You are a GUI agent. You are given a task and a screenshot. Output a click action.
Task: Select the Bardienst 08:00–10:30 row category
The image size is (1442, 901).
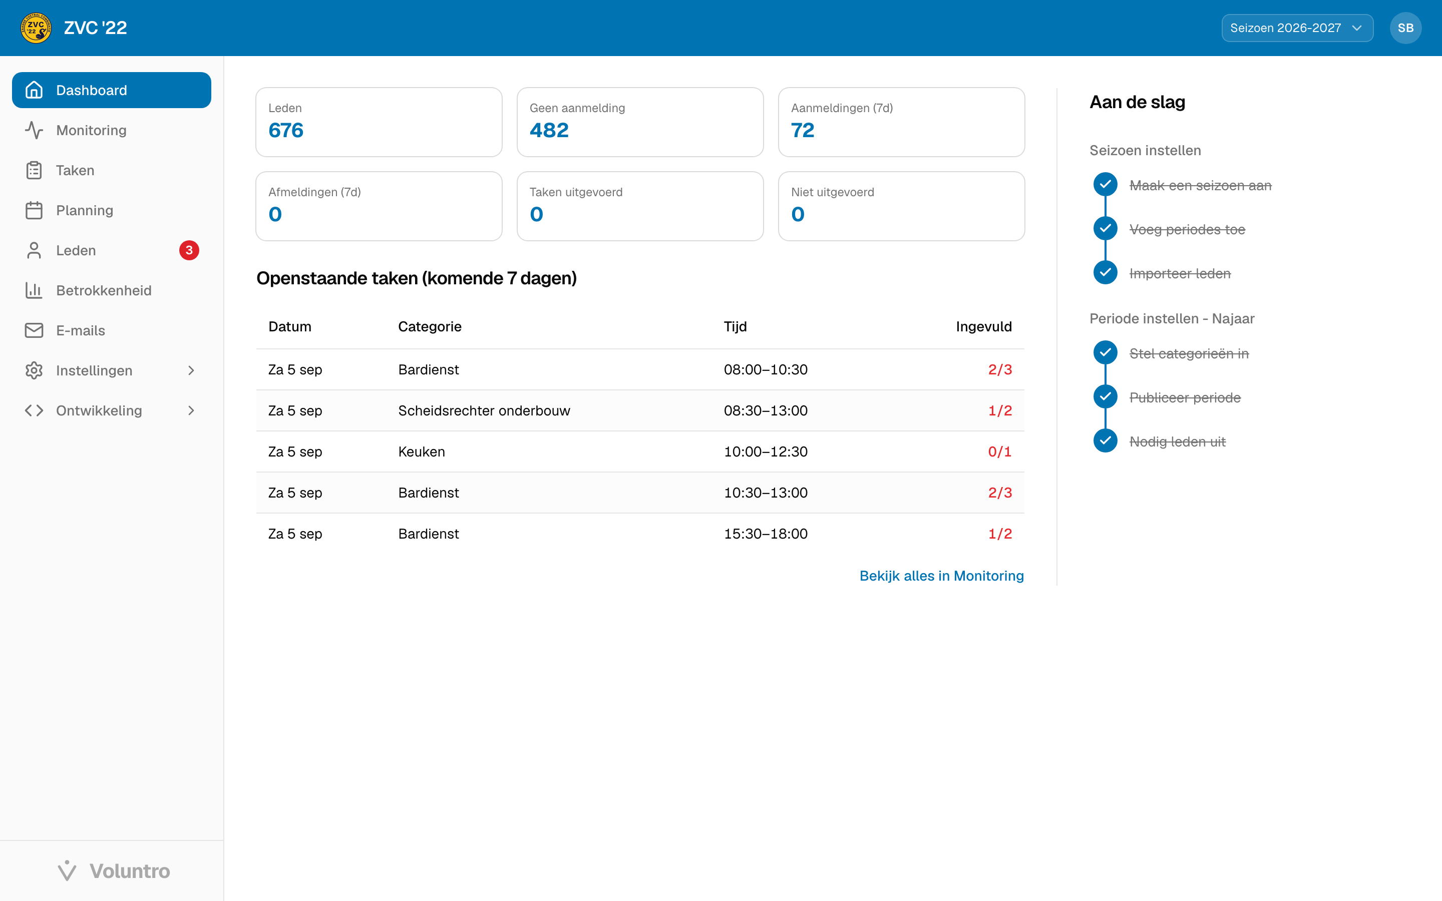coord(429,369)
